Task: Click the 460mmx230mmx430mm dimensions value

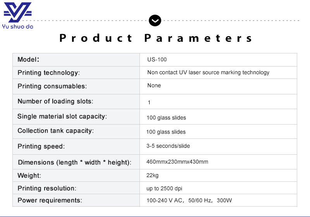Action: click(x=177, y=162)
